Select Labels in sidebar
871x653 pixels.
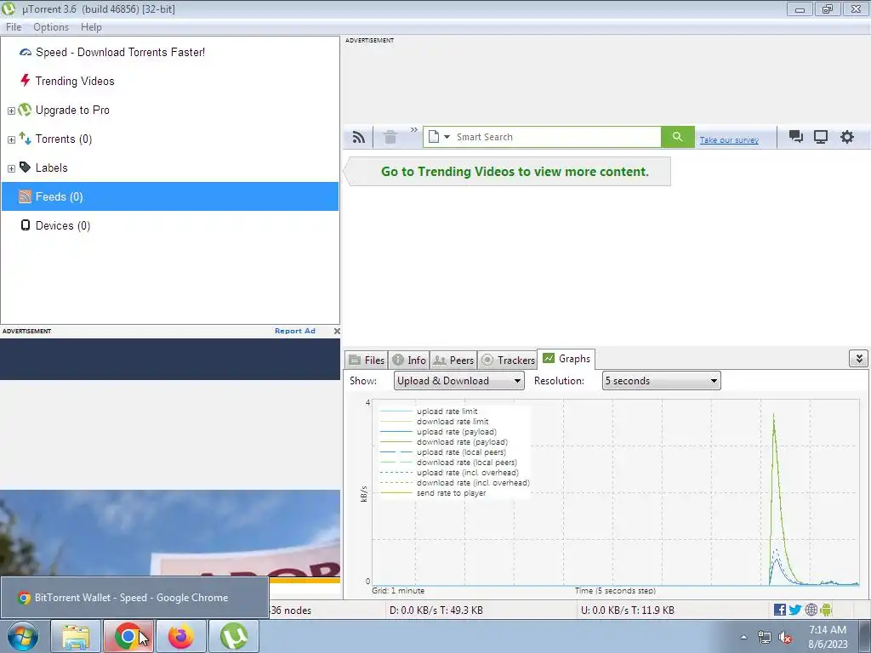(x=52, y=168)
